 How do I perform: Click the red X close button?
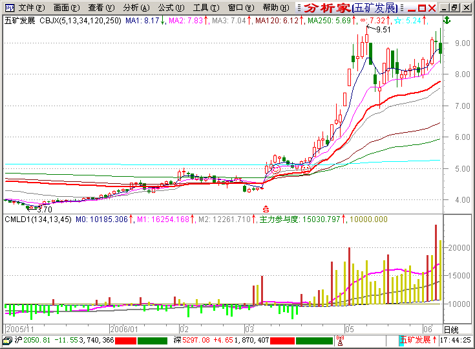tap(432, 8)
